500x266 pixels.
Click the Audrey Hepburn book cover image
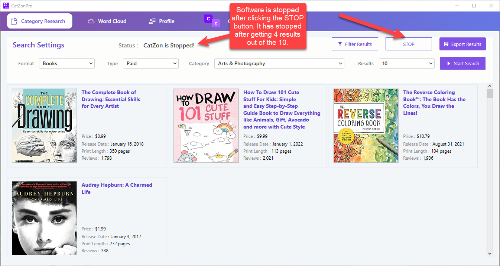click(x=42, y=218)
